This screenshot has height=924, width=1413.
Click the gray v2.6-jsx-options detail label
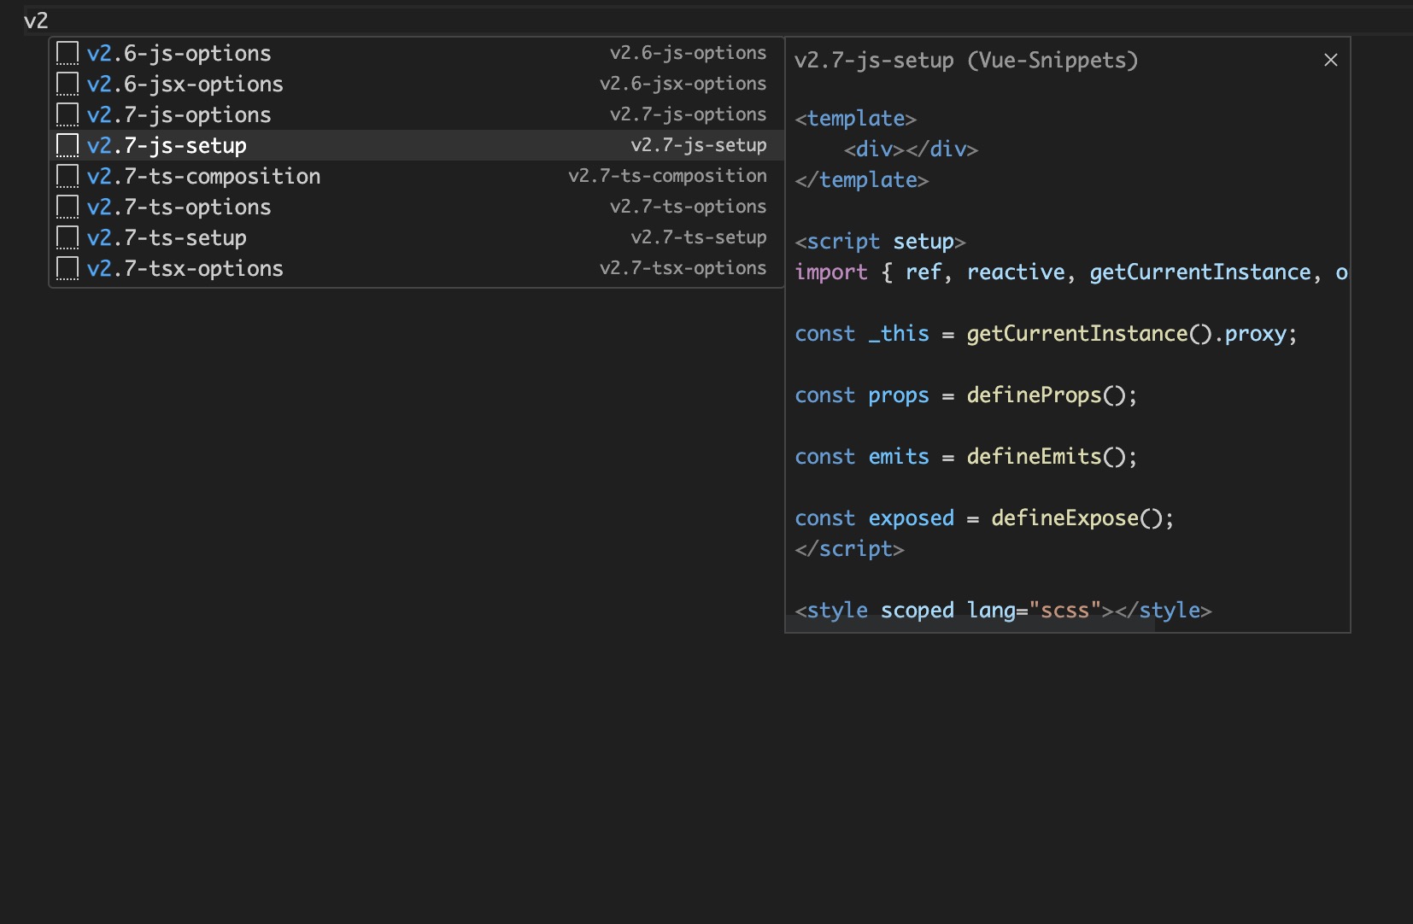(x=683, y=84)
